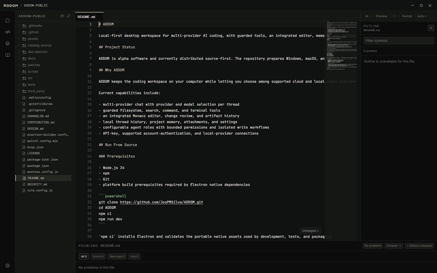The height and width of the screenshot is (273, 437).
Task: Click the No problems button
Action: (373, 246)
